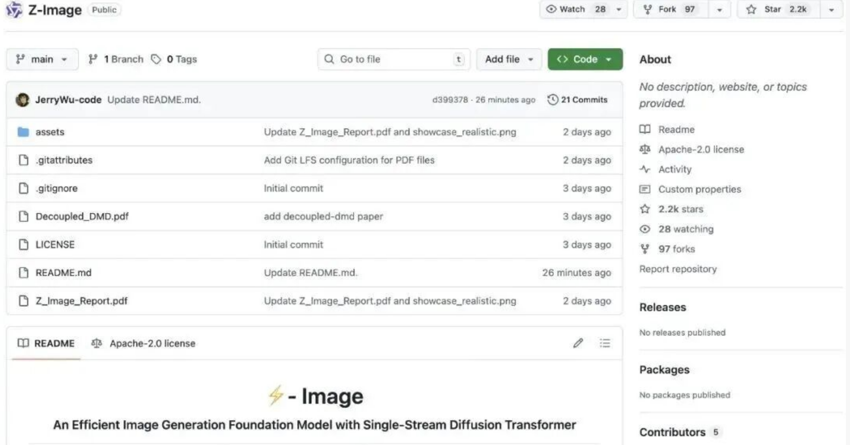Open the 2.2k stars link
Screen dimensions: 850x445
coord(681,209)
